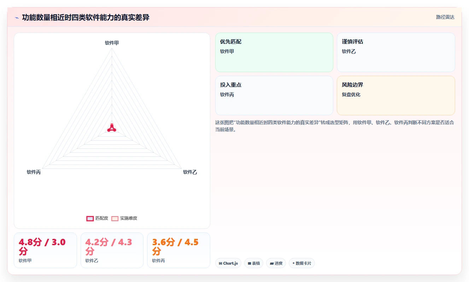Image resolution: width=469 pixels, height=282 pixels.
Task: Click the 进度 tag
Action: point(276,263)
